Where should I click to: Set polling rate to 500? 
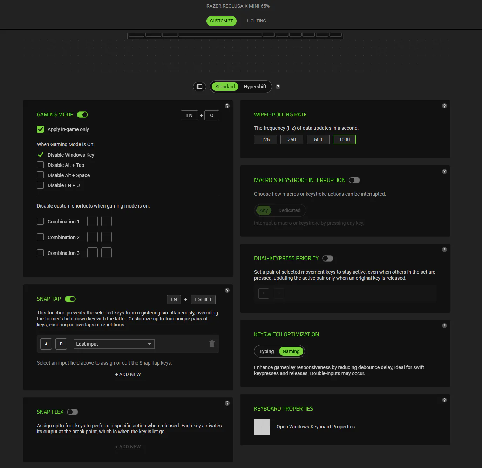coord(318,140)
